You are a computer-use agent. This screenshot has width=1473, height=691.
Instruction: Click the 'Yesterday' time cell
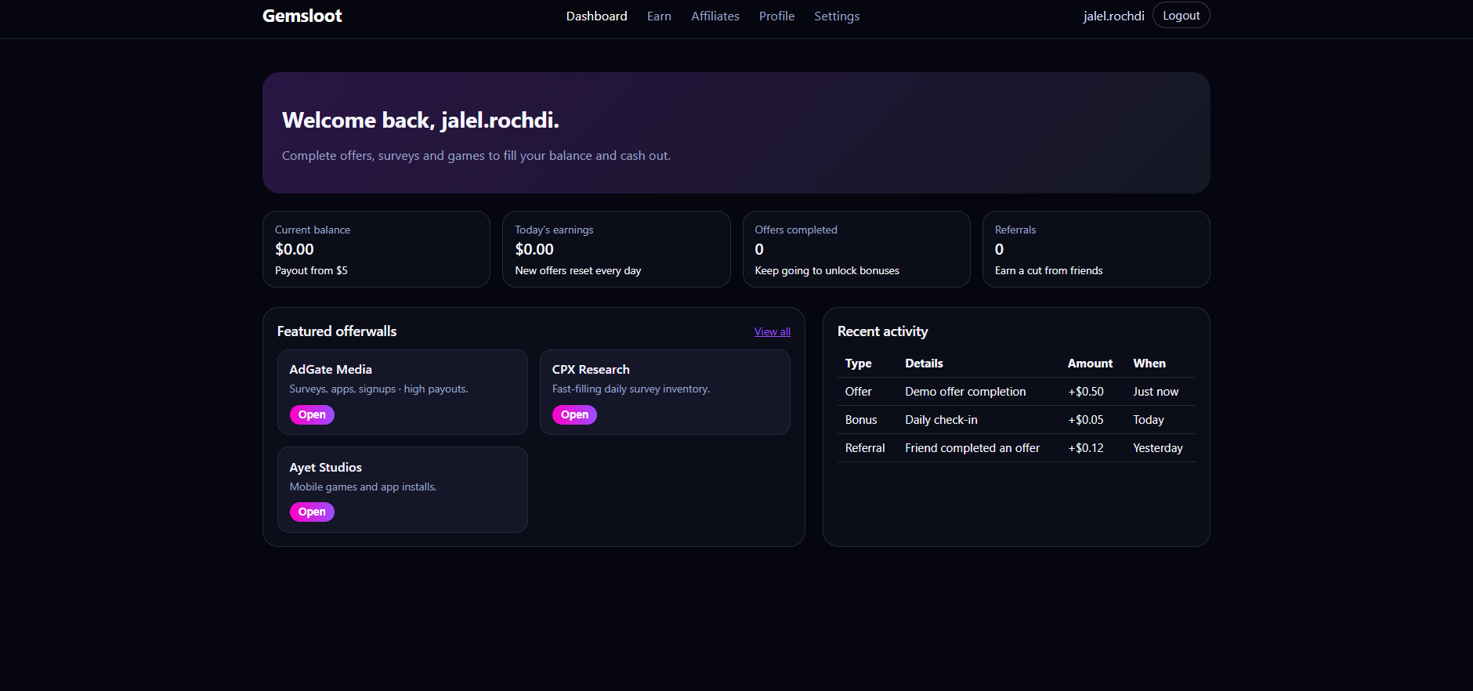click(1158, 448)
